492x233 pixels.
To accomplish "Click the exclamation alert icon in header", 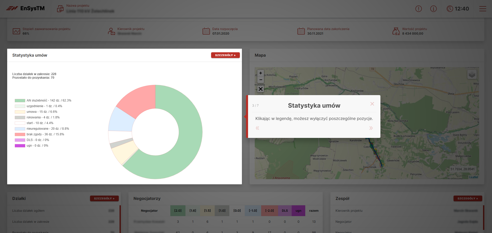I will pyautogui.click(x=418, y=9).
